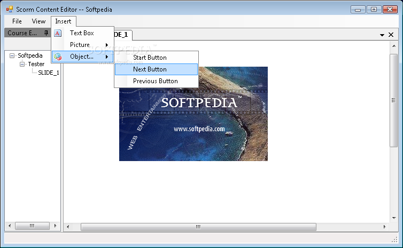Insert a Previous Button object
The height and width of the screenshot is (248, 403).
156,81
